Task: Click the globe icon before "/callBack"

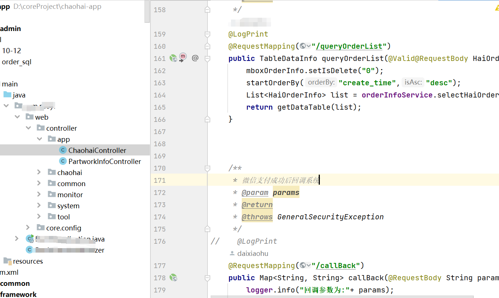Action: (x=303, y=265)
